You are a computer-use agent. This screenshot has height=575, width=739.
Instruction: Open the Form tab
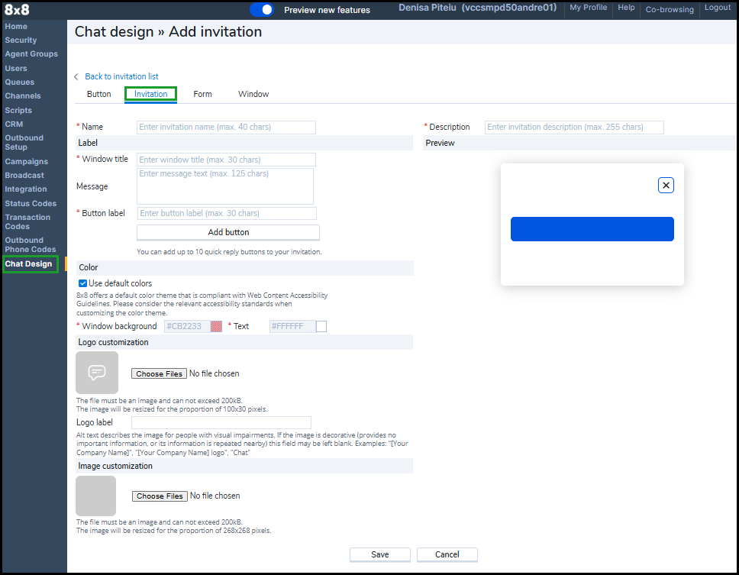(202, 94)
